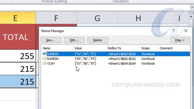194x109 pixels.
Task: Click the Edit... button
Action: tap(74, 40)
